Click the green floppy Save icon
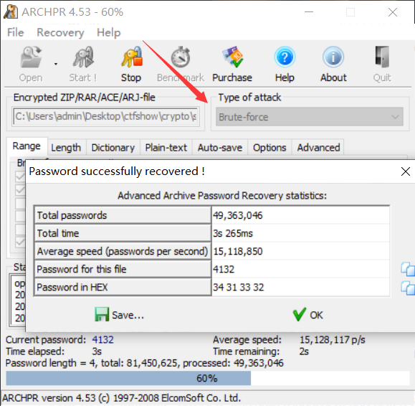The image size is (415, 406). (x=102, y=314)
